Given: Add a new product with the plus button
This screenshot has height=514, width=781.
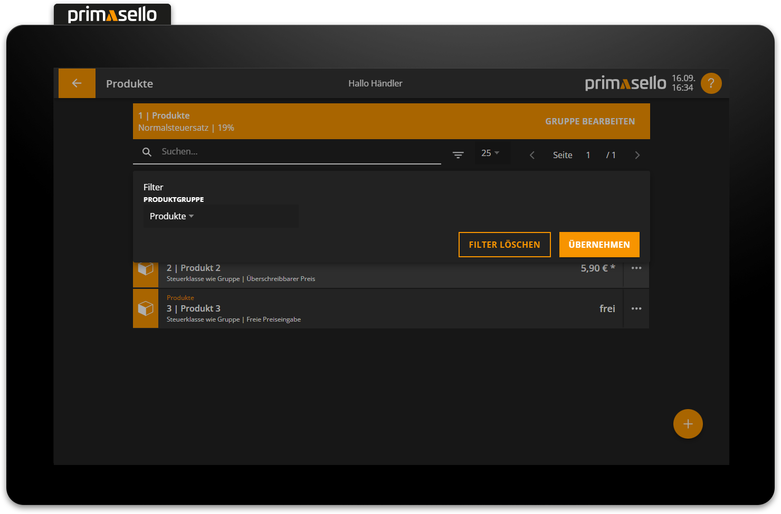Looking at the screenshot, I should click(x=688, y=423).
